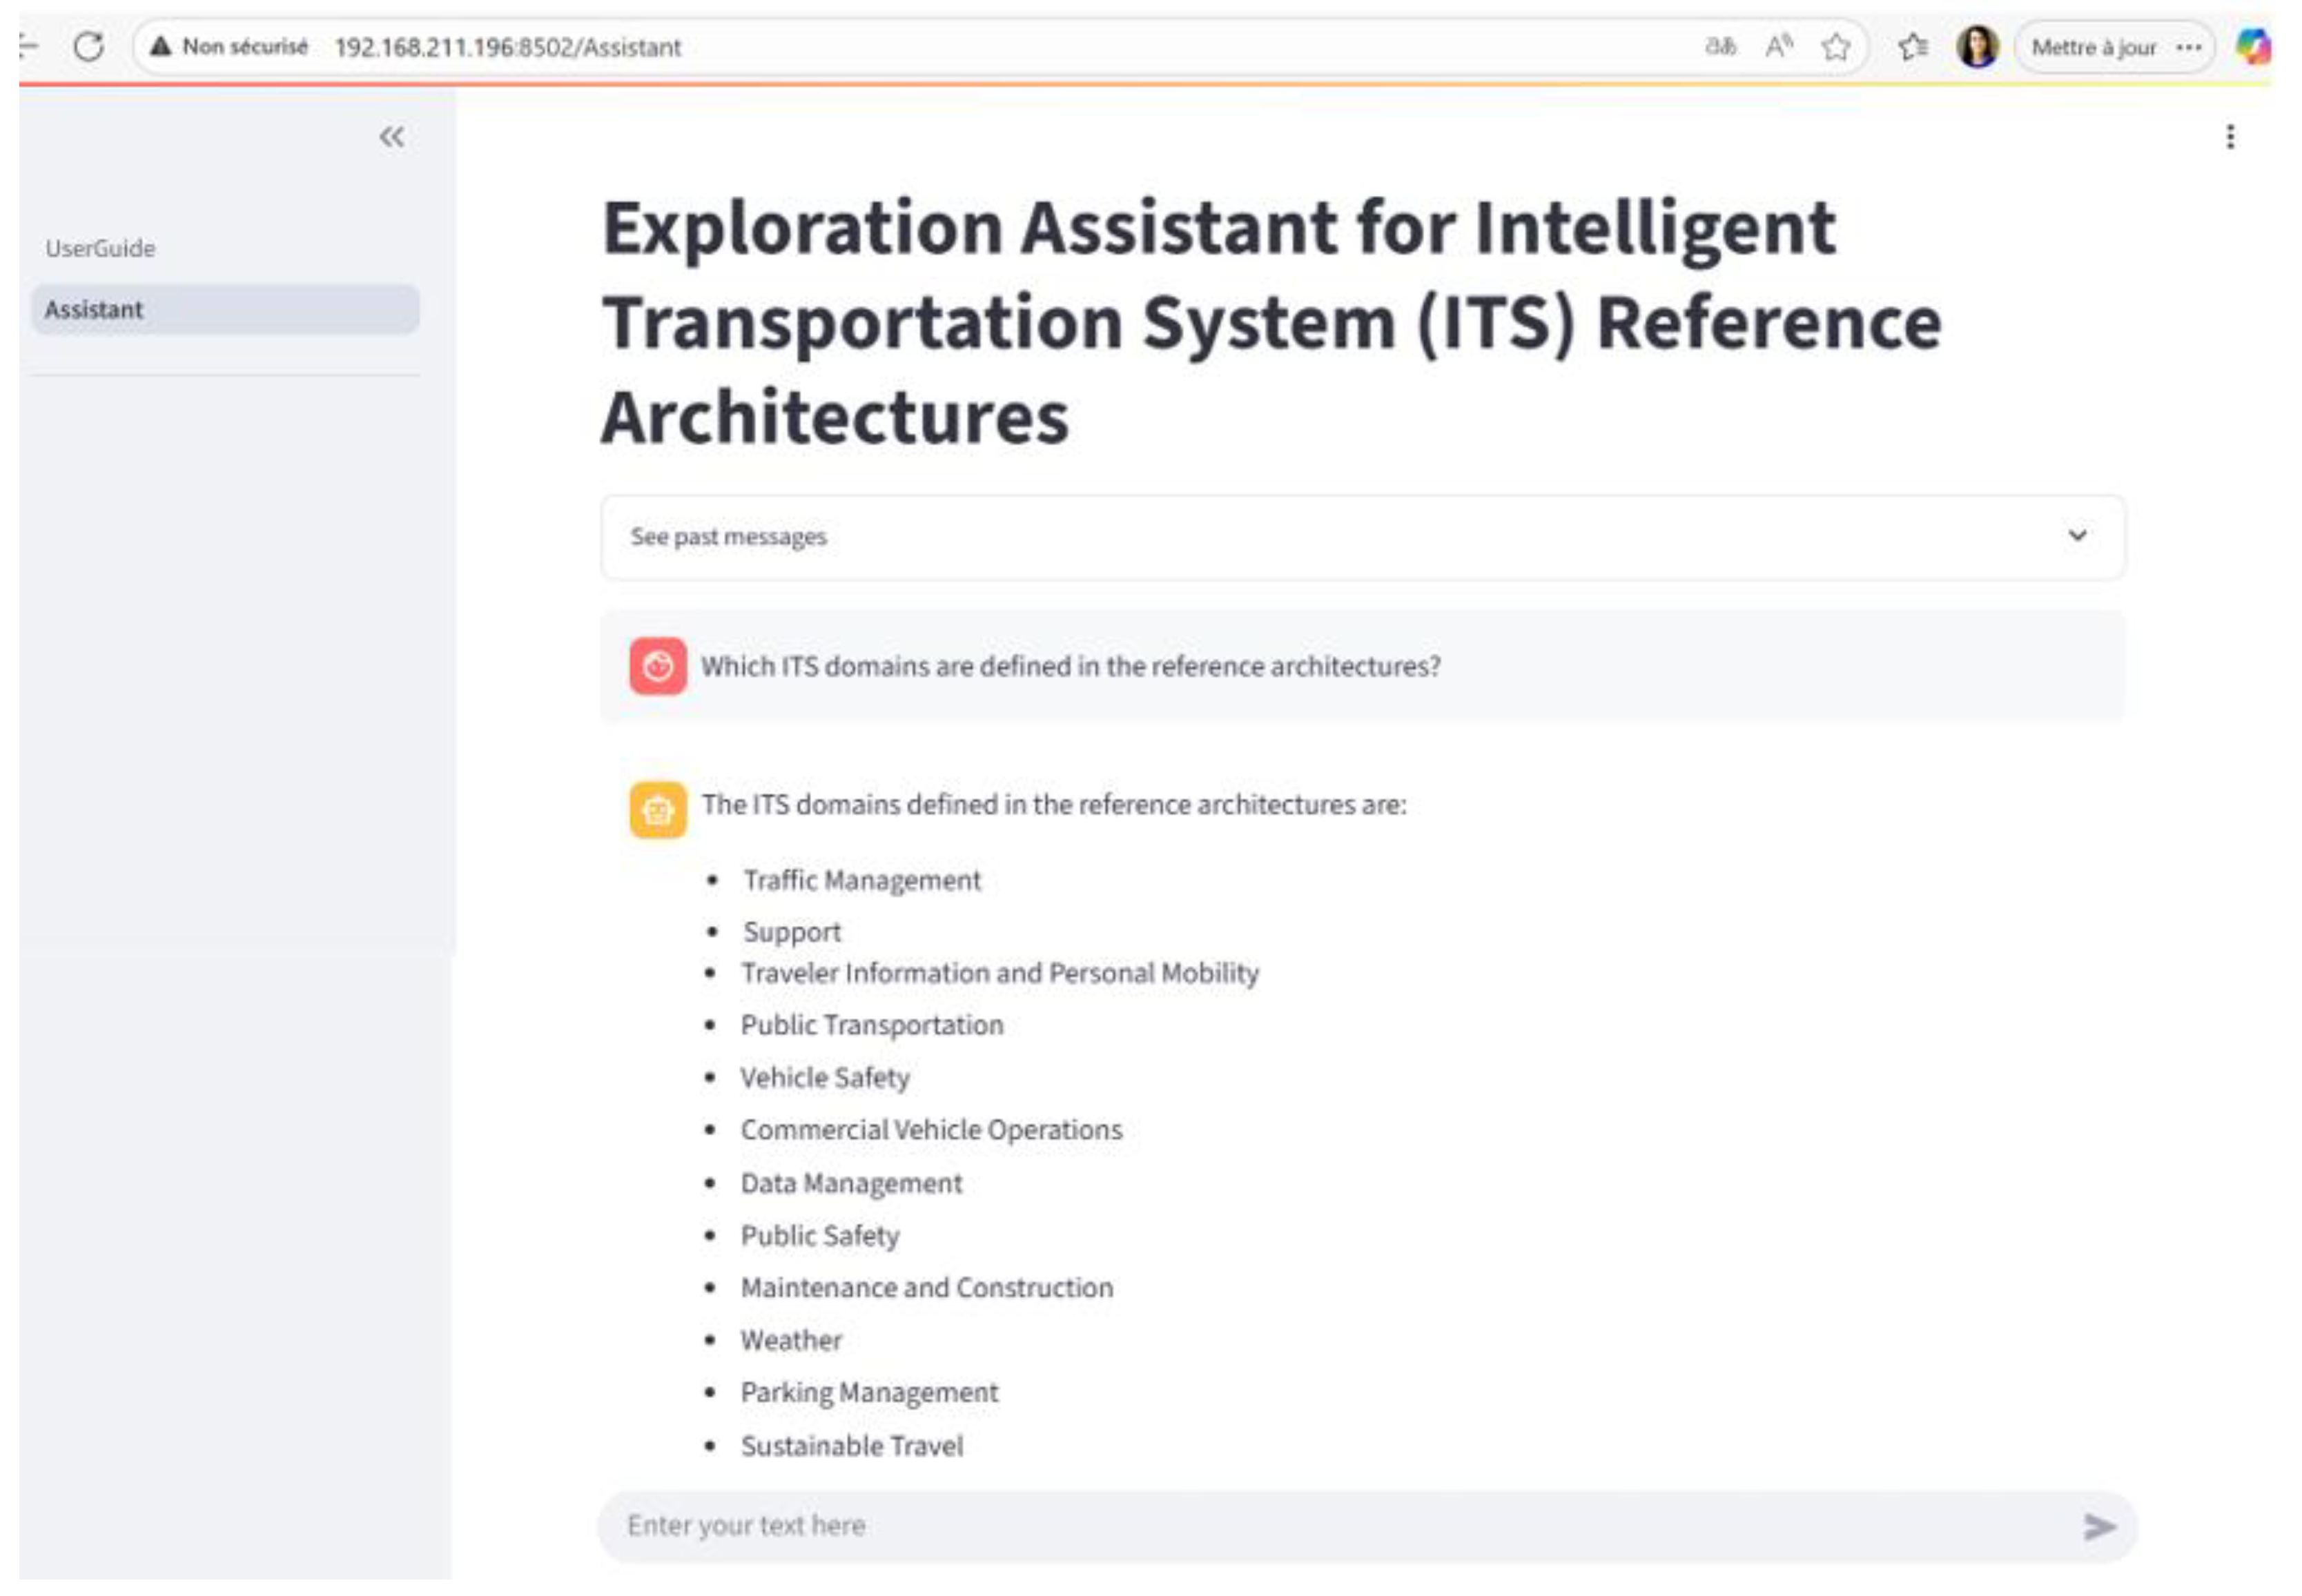Click the past messages chevron arrow

coord(2077,536)
